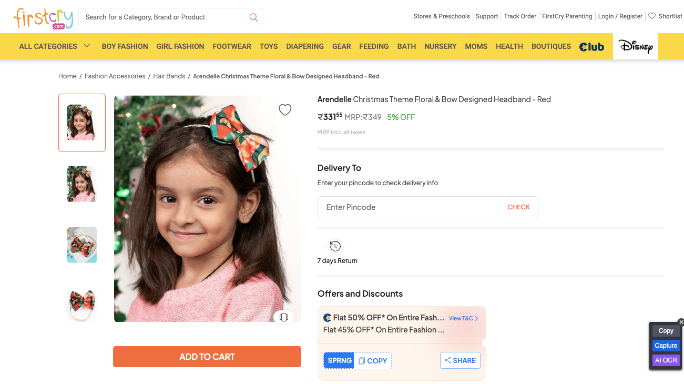Open the Girl Fashion menu
Screen dimensions: 684x384
(x=180, y=46)
